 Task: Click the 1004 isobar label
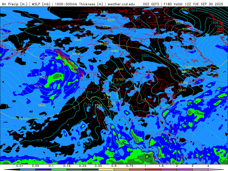[218, 26]
